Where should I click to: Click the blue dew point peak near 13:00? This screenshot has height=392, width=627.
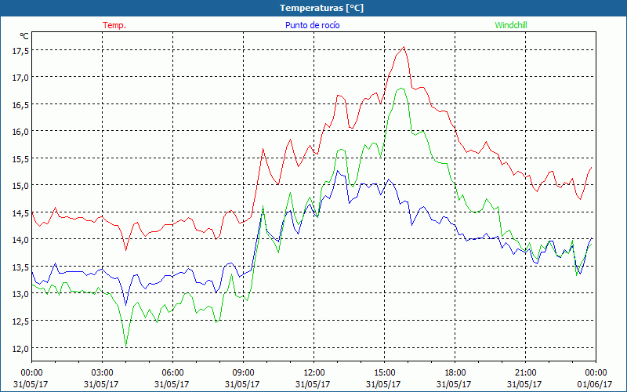point(338,171)
